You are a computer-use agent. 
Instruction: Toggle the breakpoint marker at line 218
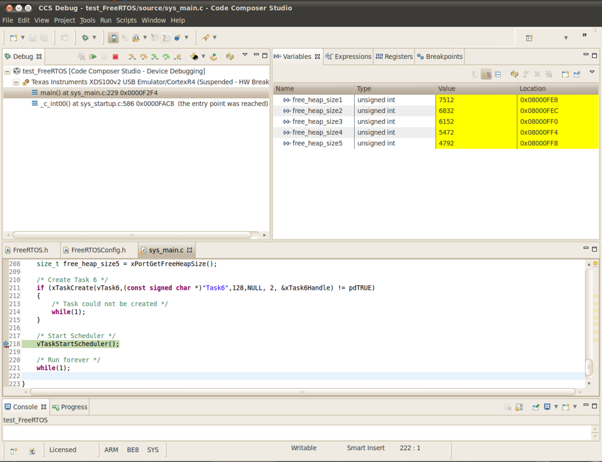pyautogui.click(x=6, y=344)
